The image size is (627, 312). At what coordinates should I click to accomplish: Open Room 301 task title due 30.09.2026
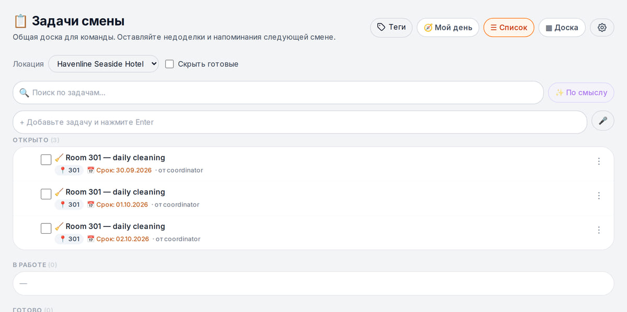115,158
